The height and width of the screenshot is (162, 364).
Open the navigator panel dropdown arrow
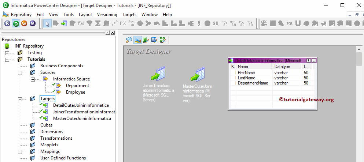107,33
